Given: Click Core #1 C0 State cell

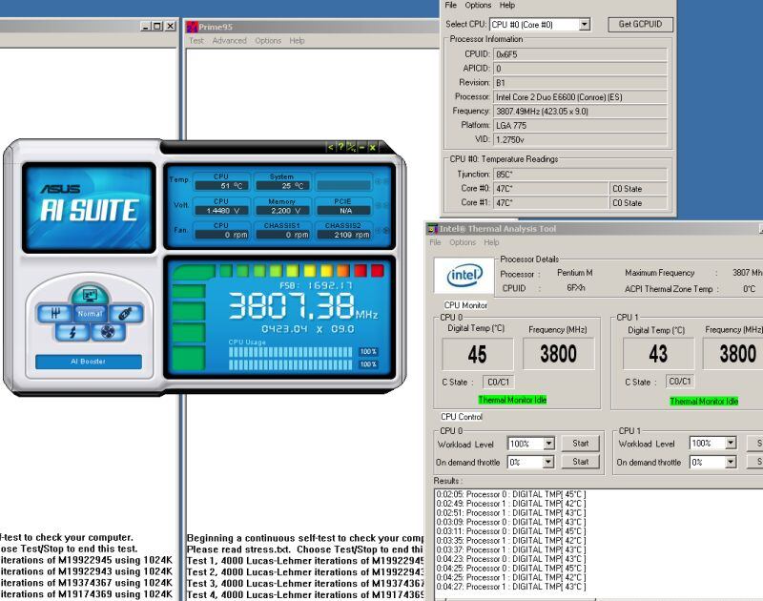Looking at the screenshot, I should coord(638,203).
